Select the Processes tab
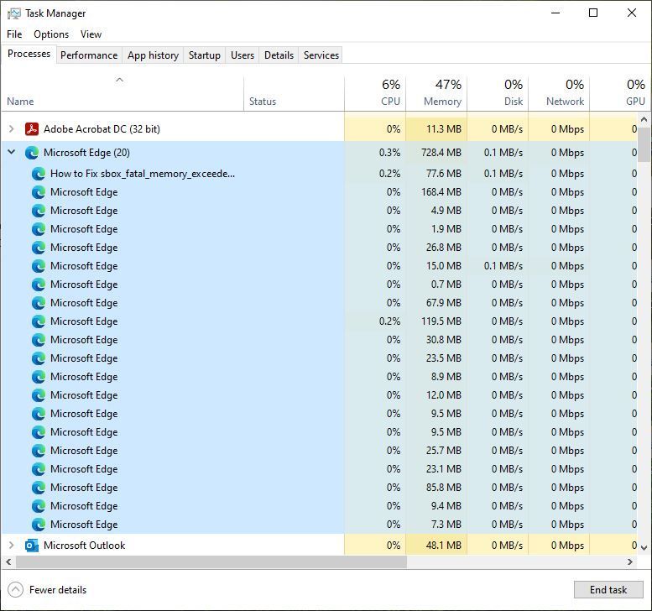This screenshot has height=611, width=652. click(29, 54)
